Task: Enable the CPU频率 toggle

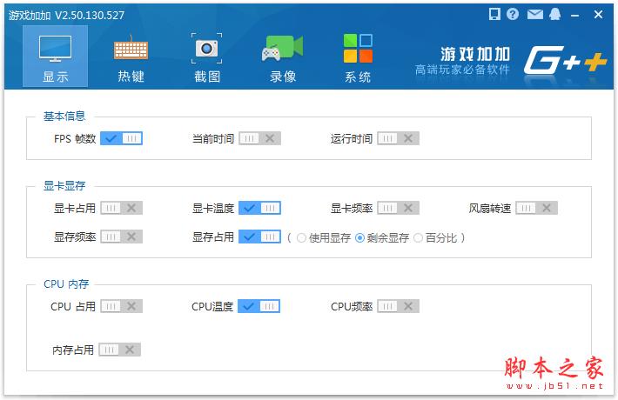Action: tap(398, 306)
